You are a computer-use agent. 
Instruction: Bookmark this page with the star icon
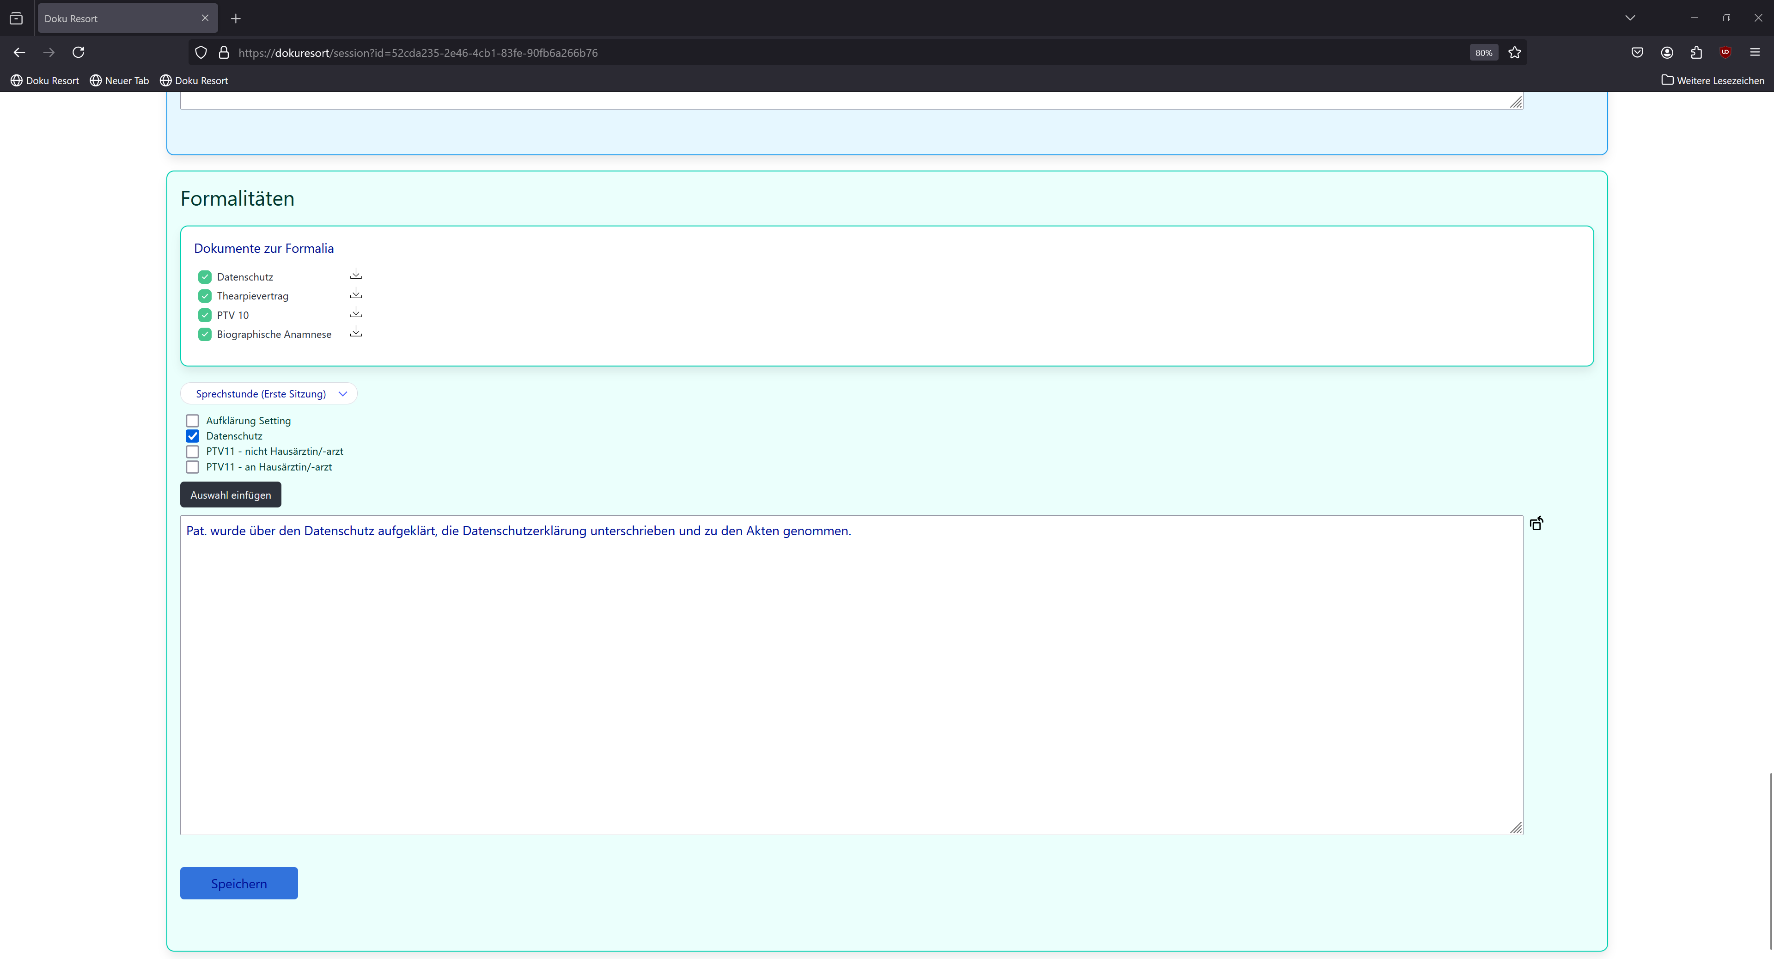pyautogui.click(x=1514, y=52)
